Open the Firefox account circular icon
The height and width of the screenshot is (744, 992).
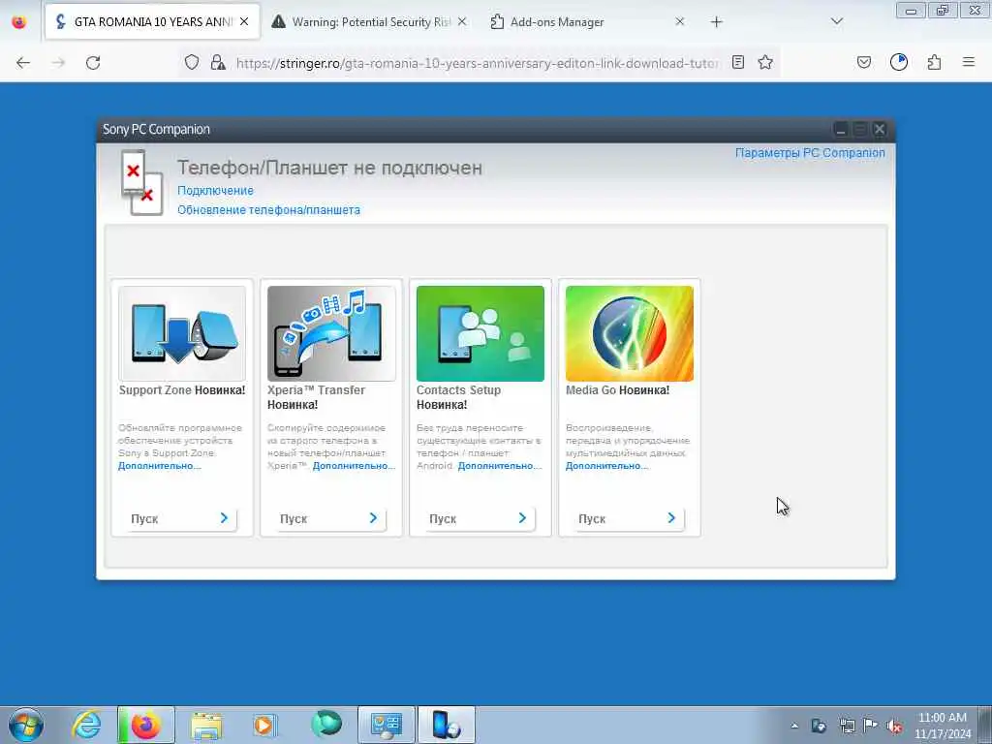[899, 62]
